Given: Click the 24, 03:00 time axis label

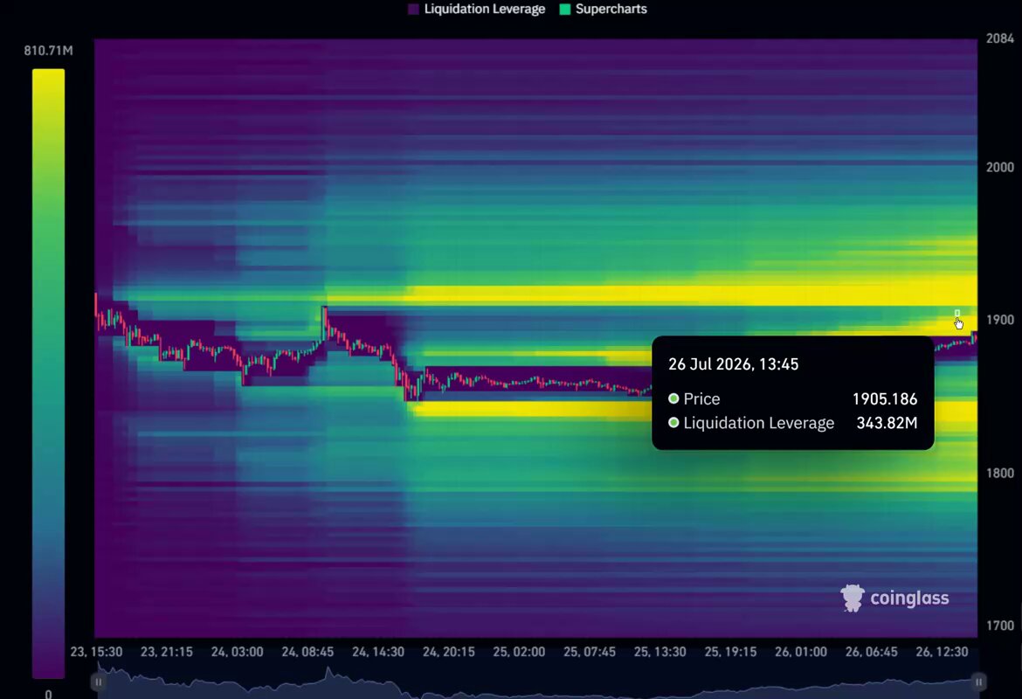Looking at the screenshot, I should point(238,652).
